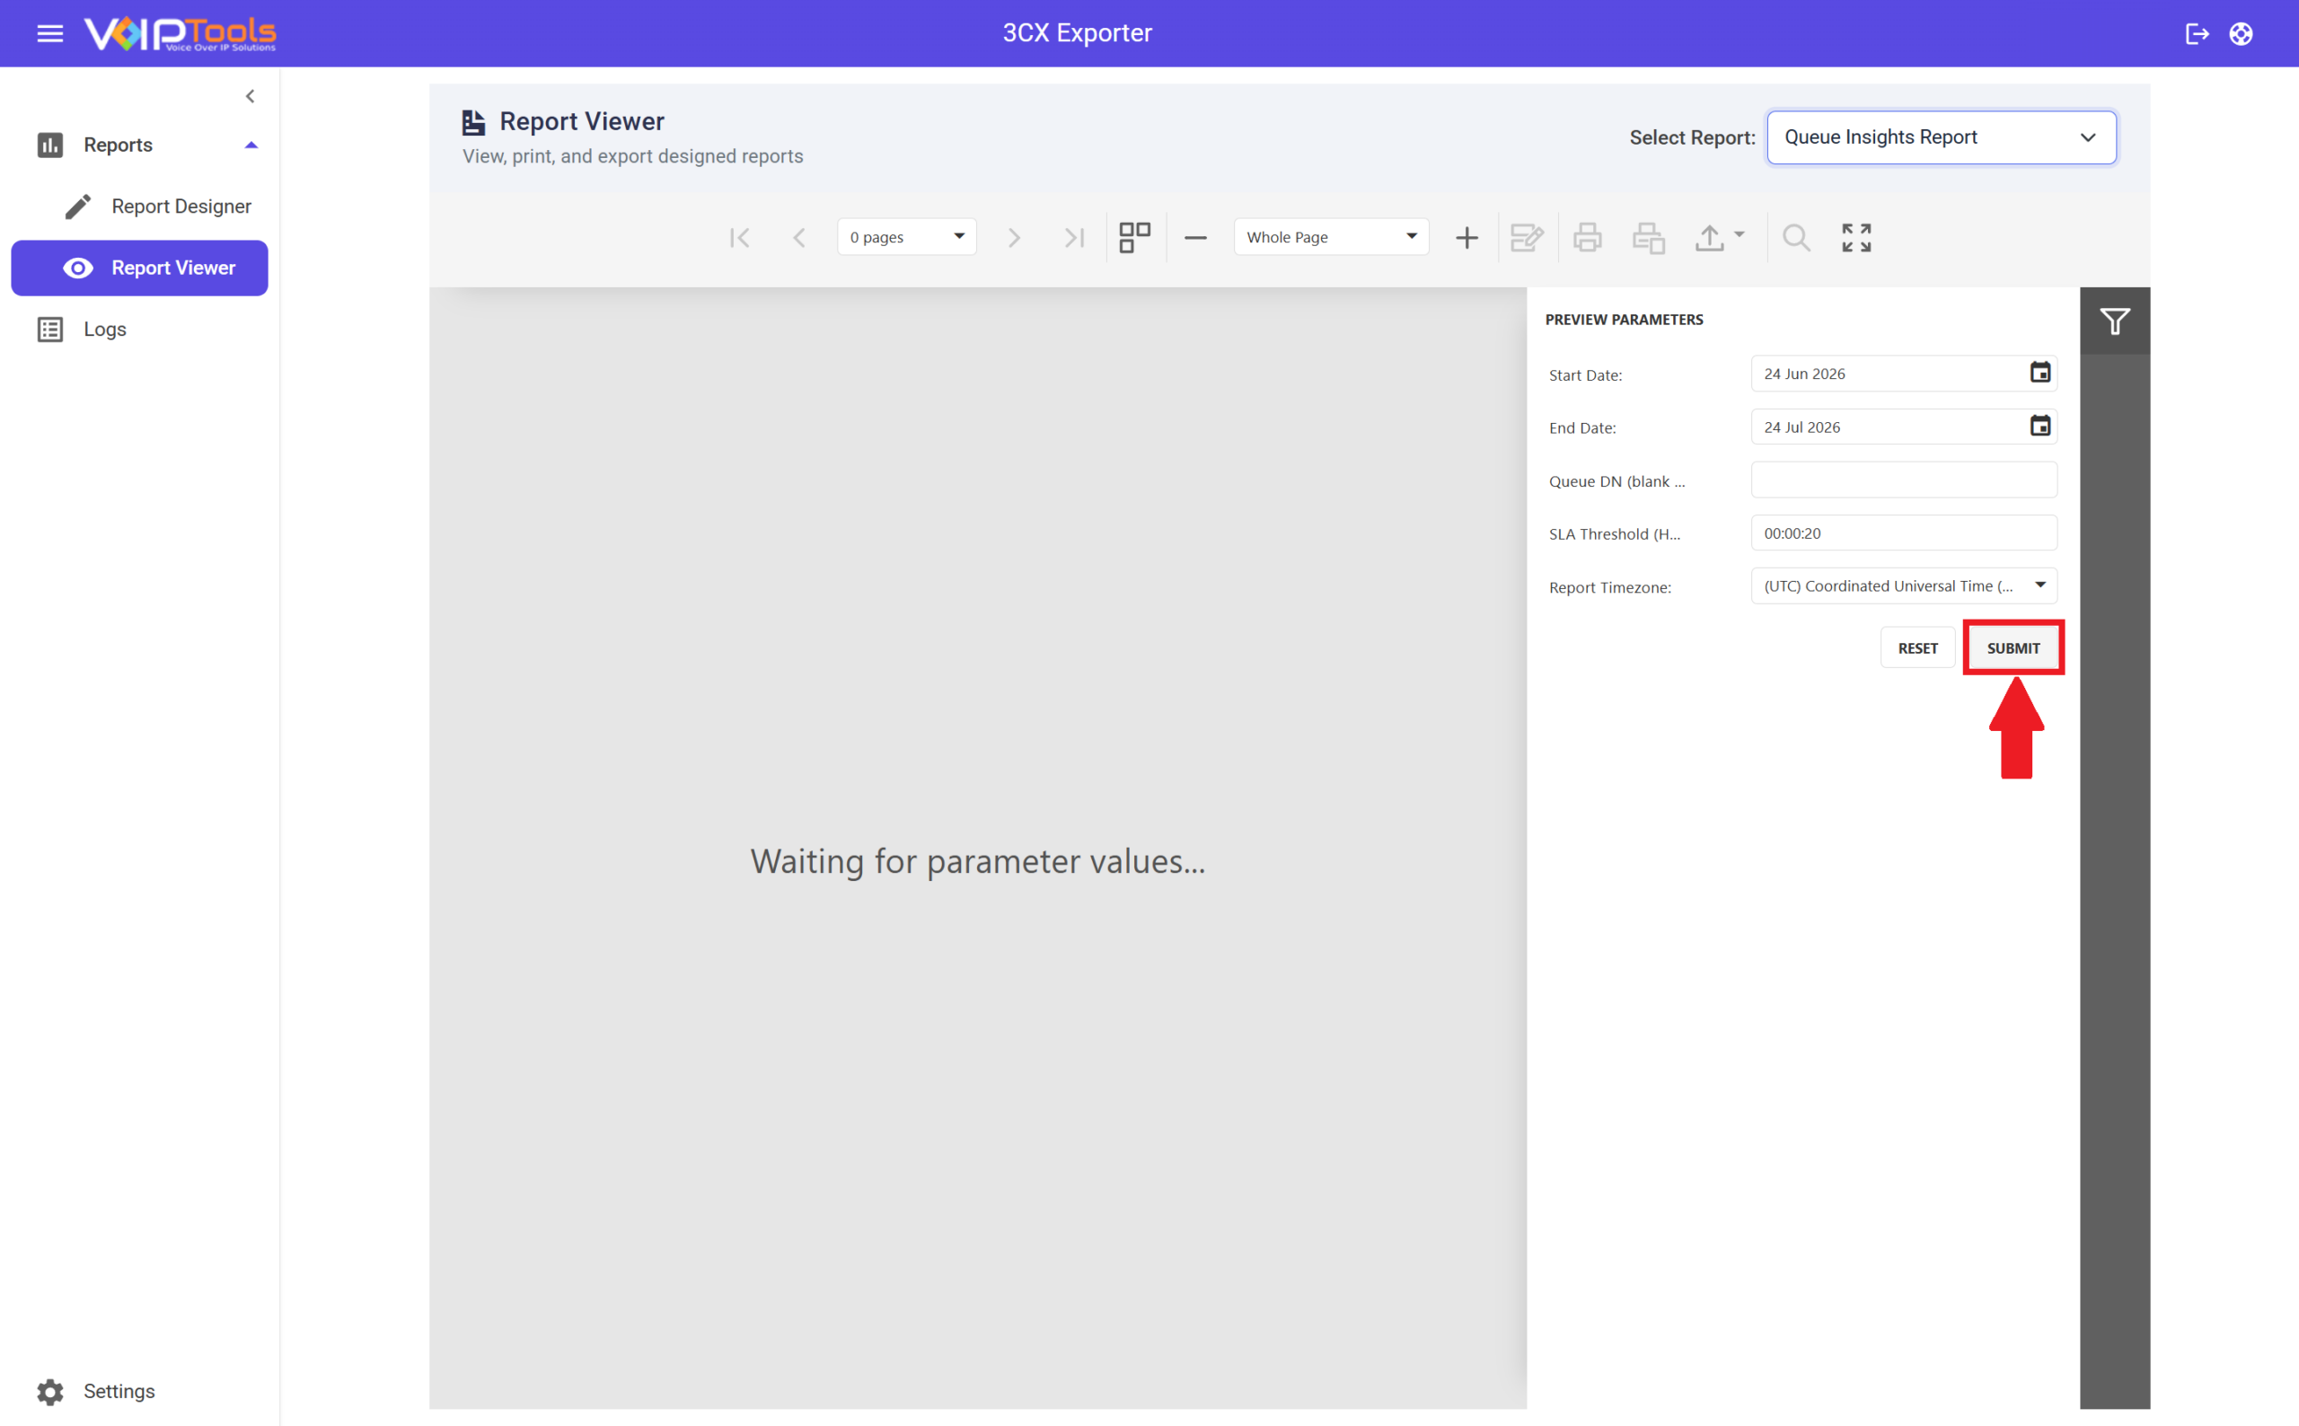Click the Queue DN input field
Viewport: 2299px width, 1426px height.
(1903, 480)
